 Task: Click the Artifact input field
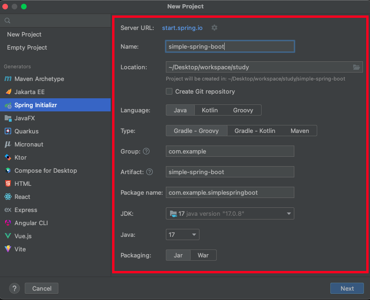[230, 172]
